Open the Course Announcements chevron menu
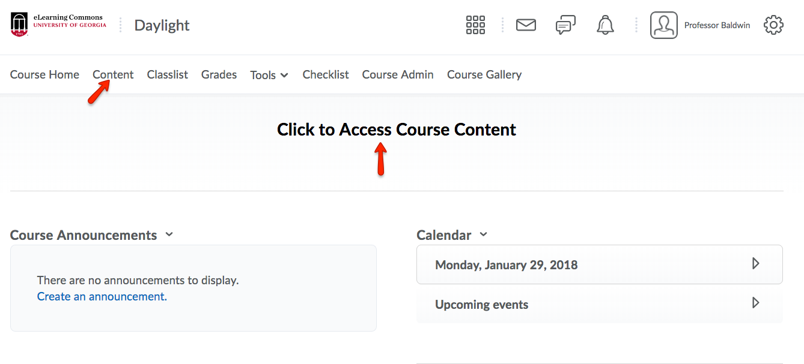The height and width of the screenshot is (364, 804). 169,234
